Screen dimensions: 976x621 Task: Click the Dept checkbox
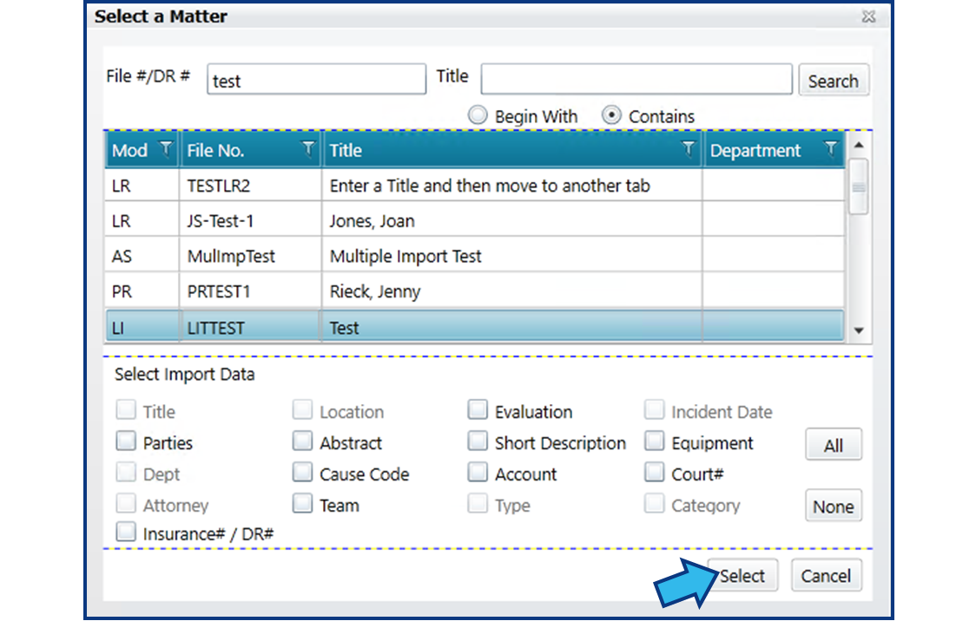click(126, 473)
